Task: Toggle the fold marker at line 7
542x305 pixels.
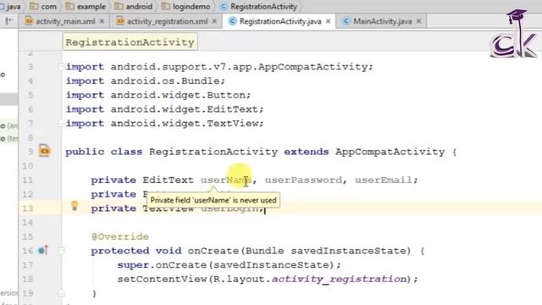Action: 61,123
